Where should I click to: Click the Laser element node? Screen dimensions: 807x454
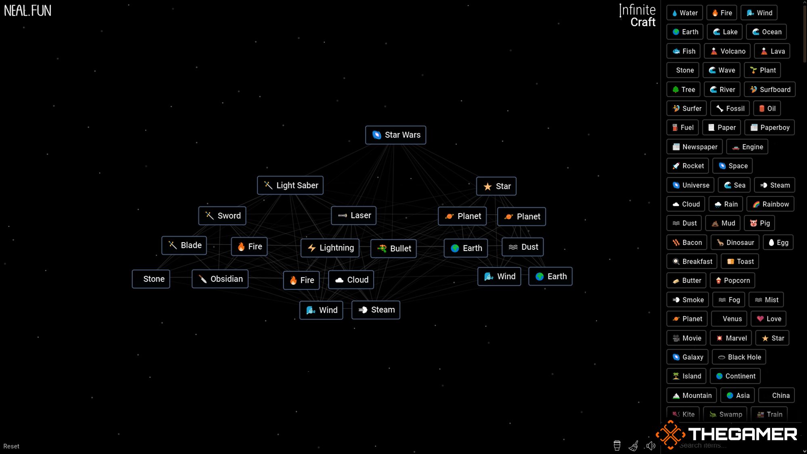point(353,215)
